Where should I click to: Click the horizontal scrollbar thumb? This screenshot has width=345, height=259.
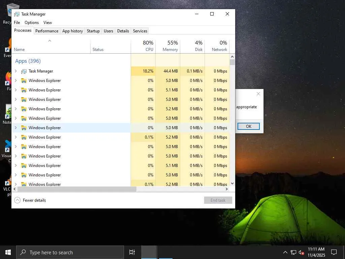(77, 189)
